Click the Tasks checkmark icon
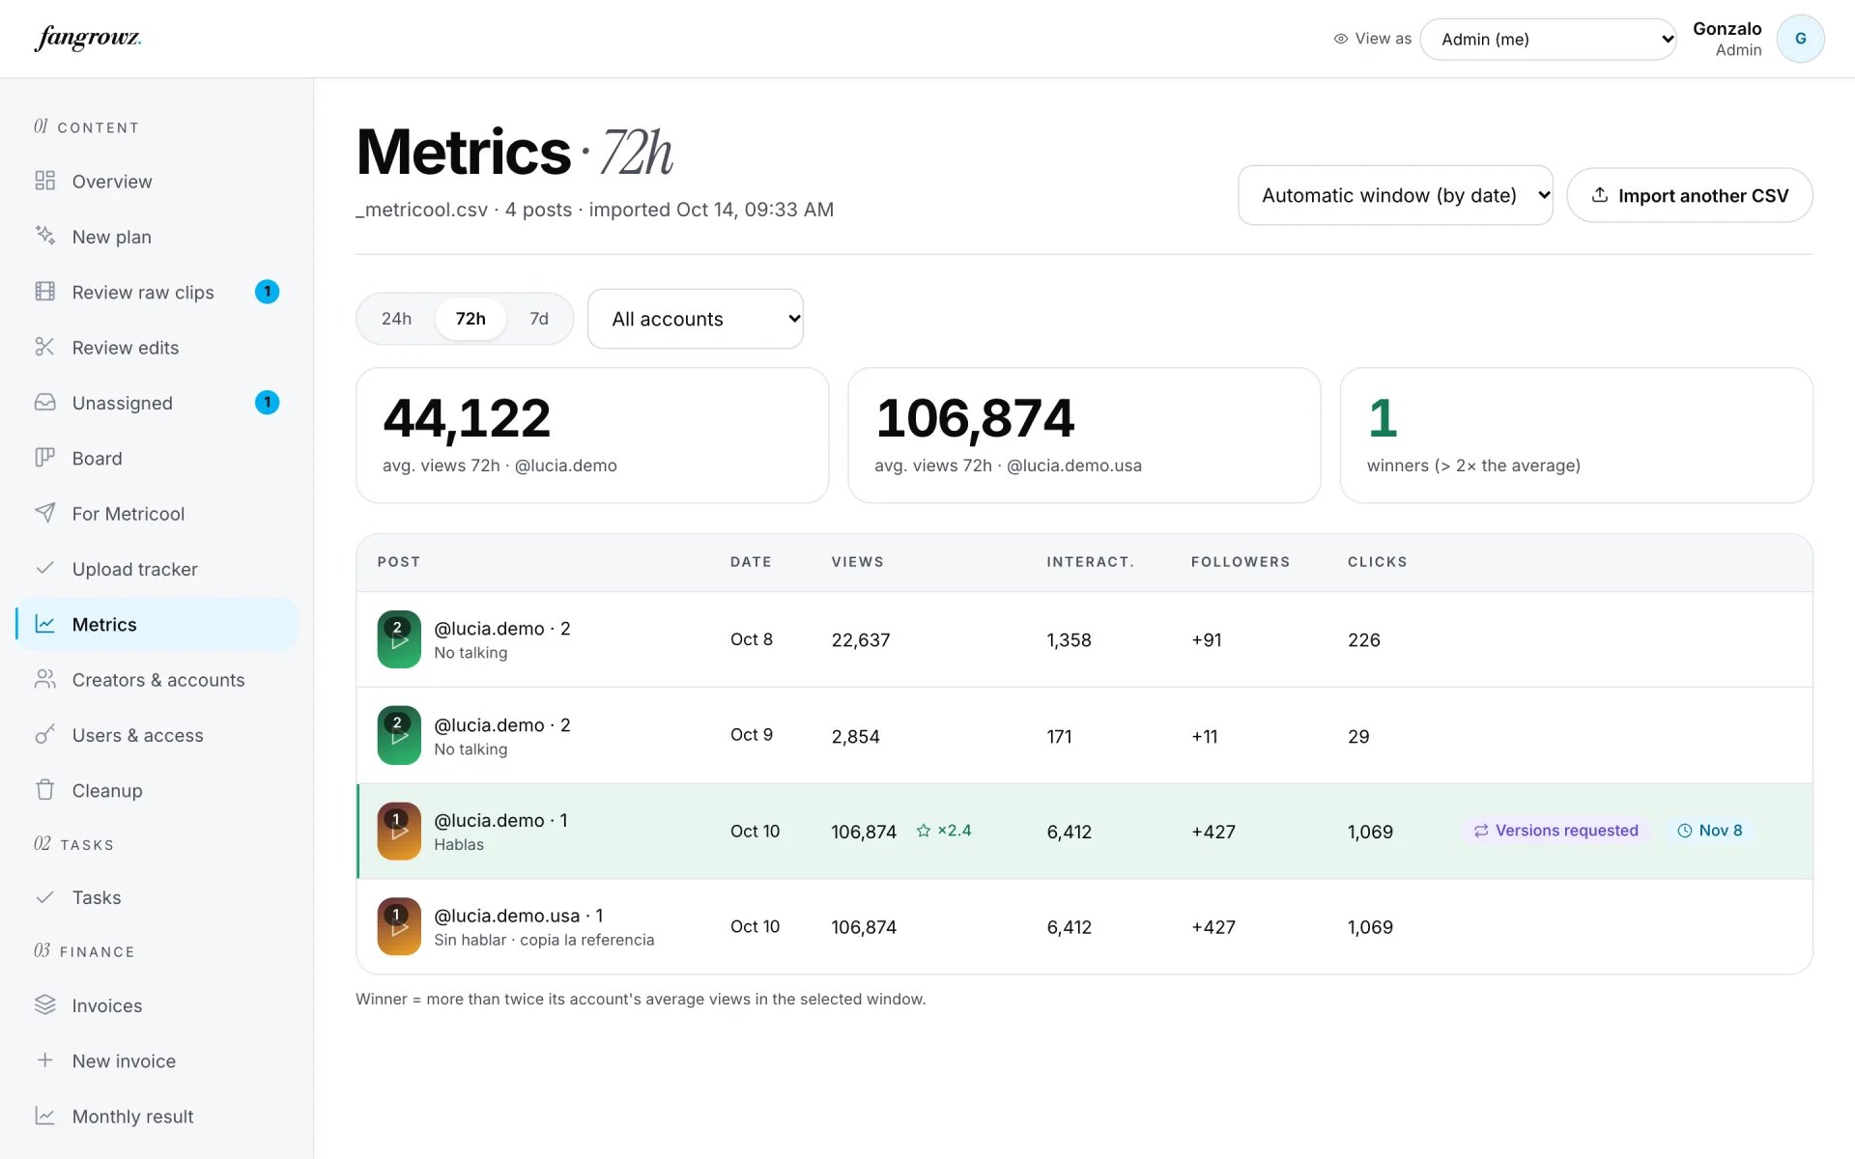This screenshot has height=1159, width=1855. 44,897
